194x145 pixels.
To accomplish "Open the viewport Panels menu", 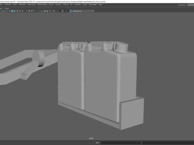I will pos(6,8).
